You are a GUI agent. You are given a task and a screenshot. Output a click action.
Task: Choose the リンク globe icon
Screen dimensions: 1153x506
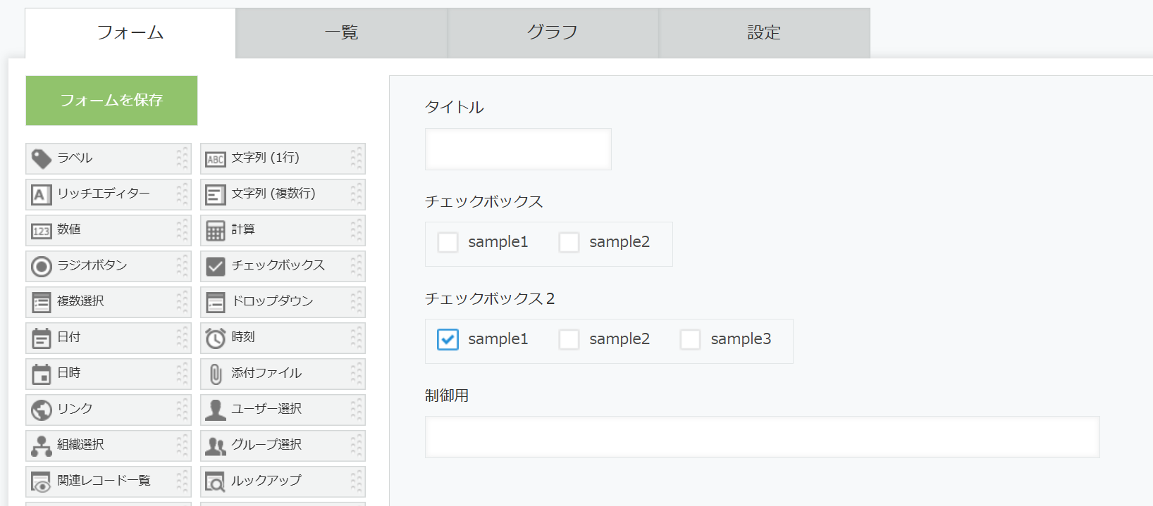[42, 410]
